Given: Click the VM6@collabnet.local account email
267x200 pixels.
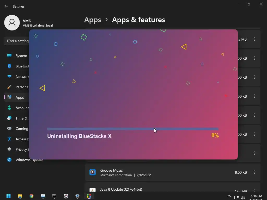Looking at the screenshot, I should tap(38, 26).
